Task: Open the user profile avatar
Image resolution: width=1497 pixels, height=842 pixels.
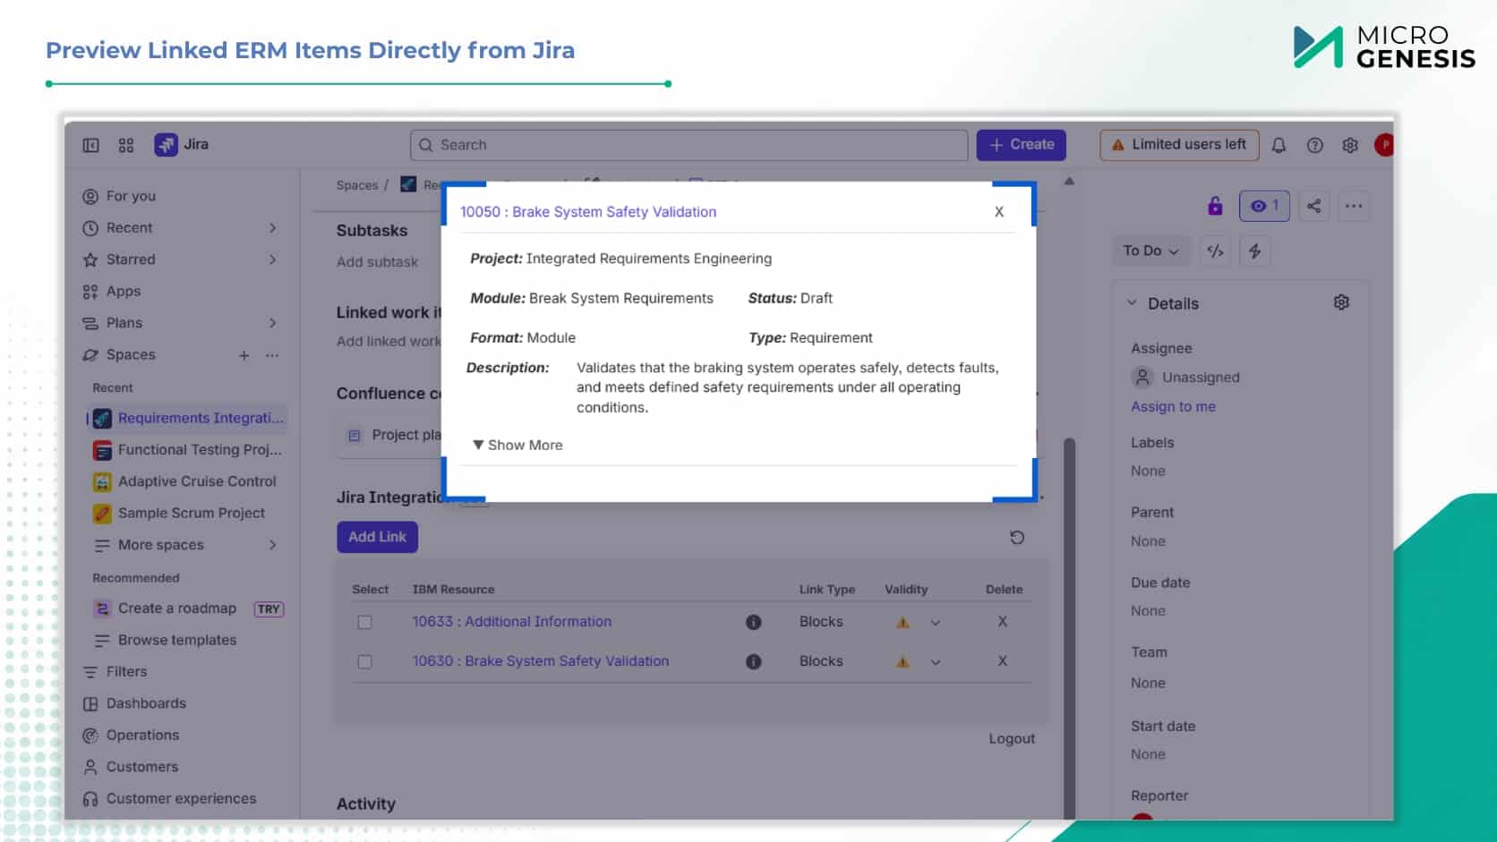Action: [x=1384, y=145]
